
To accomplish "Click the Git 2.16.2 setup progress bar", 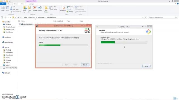I will pyautogui.click(x=124, y=42).
